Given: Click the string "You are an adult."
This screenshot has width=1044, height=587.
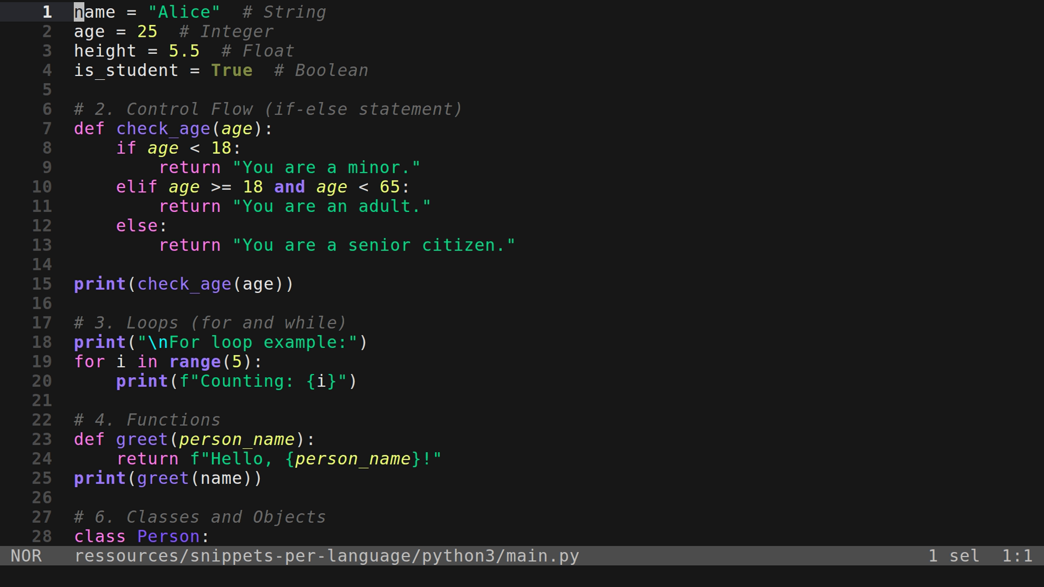Looking at the screenshot, I should tap(332, 207).
